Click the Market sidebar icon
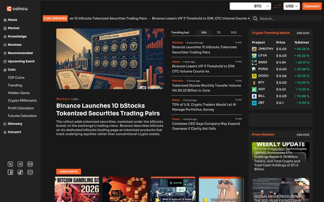 click(x=5, y=28)
